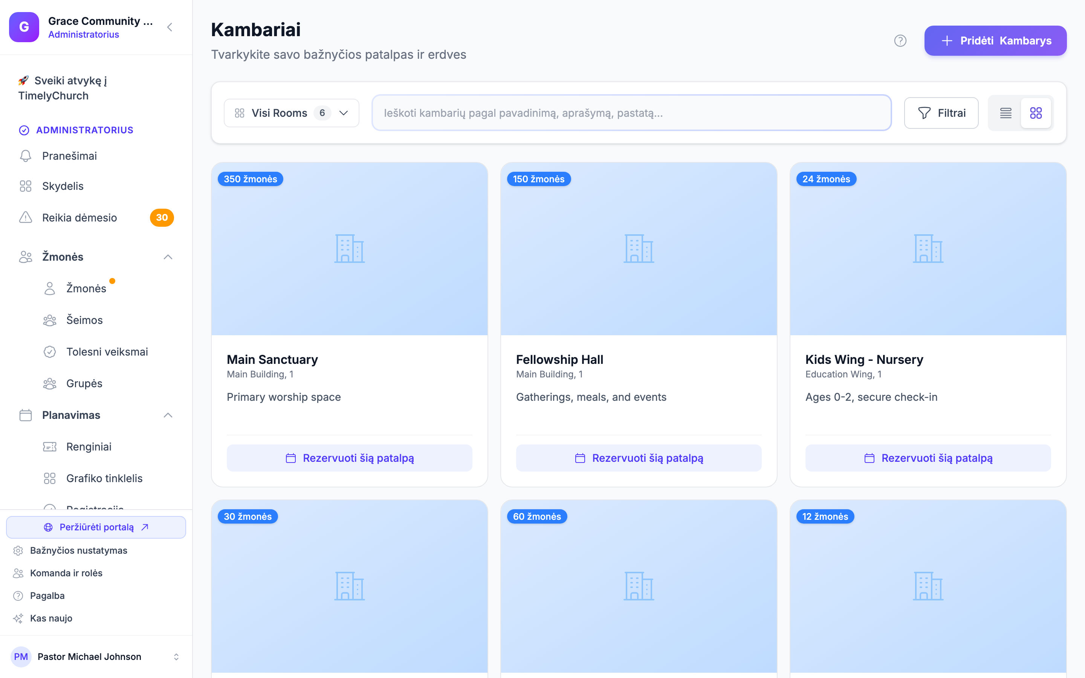The image size is (1085, 678).
Task: Click the building icon on Fellowship Hall card
Action: (x=639, y=249)
